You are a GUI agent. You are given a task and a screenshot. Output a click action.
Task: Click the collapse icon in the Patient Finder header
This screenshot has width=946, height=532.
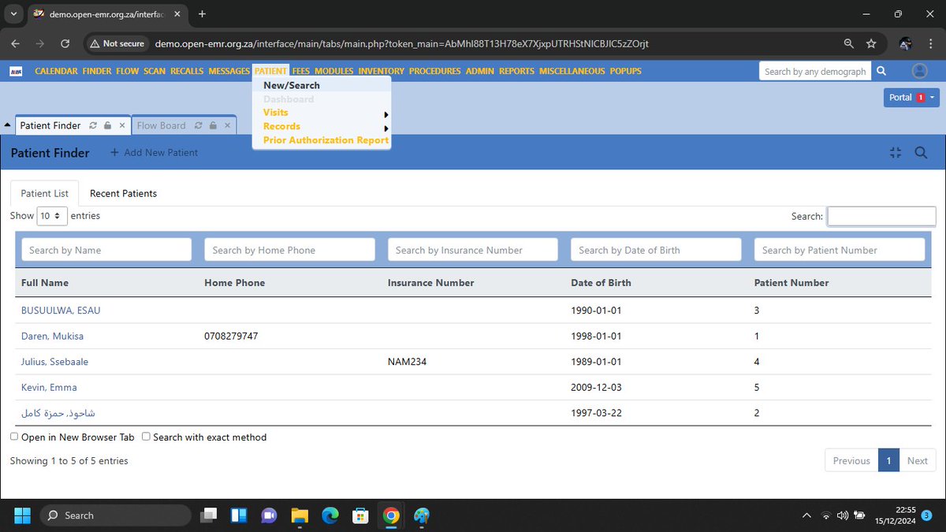tap(895, 153)
